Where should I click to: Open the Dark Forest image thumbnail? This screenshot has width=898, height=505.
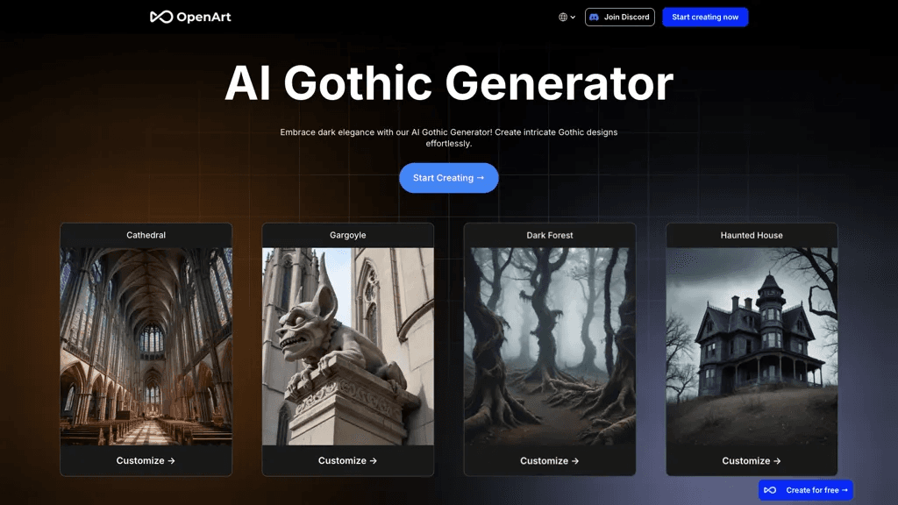point(550,346)
